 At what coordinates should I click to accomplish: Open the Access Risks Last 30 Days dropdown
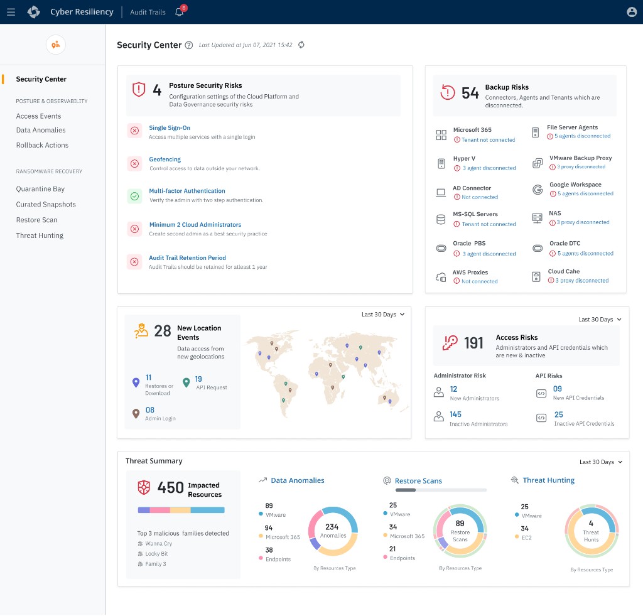(600, 320)
